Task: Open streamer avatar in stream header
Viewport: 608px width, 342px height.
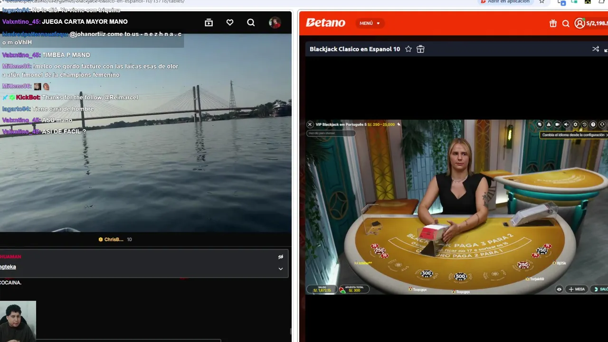Action: [x=275, y=22]
